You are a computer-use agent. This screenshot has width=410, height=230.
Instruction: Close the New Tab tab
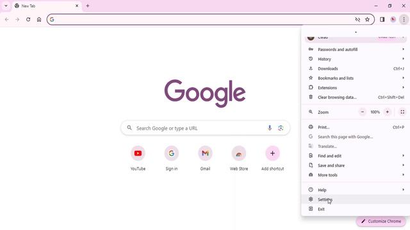77,6
